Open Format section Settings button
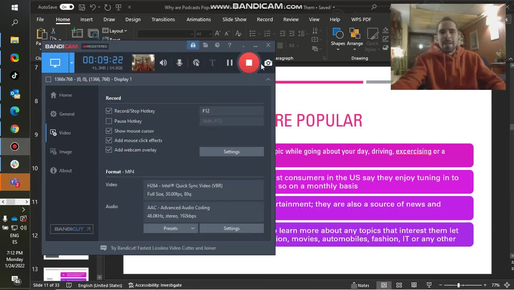The height and width of the screenshot is (290, 514). [x=232, y=228]
